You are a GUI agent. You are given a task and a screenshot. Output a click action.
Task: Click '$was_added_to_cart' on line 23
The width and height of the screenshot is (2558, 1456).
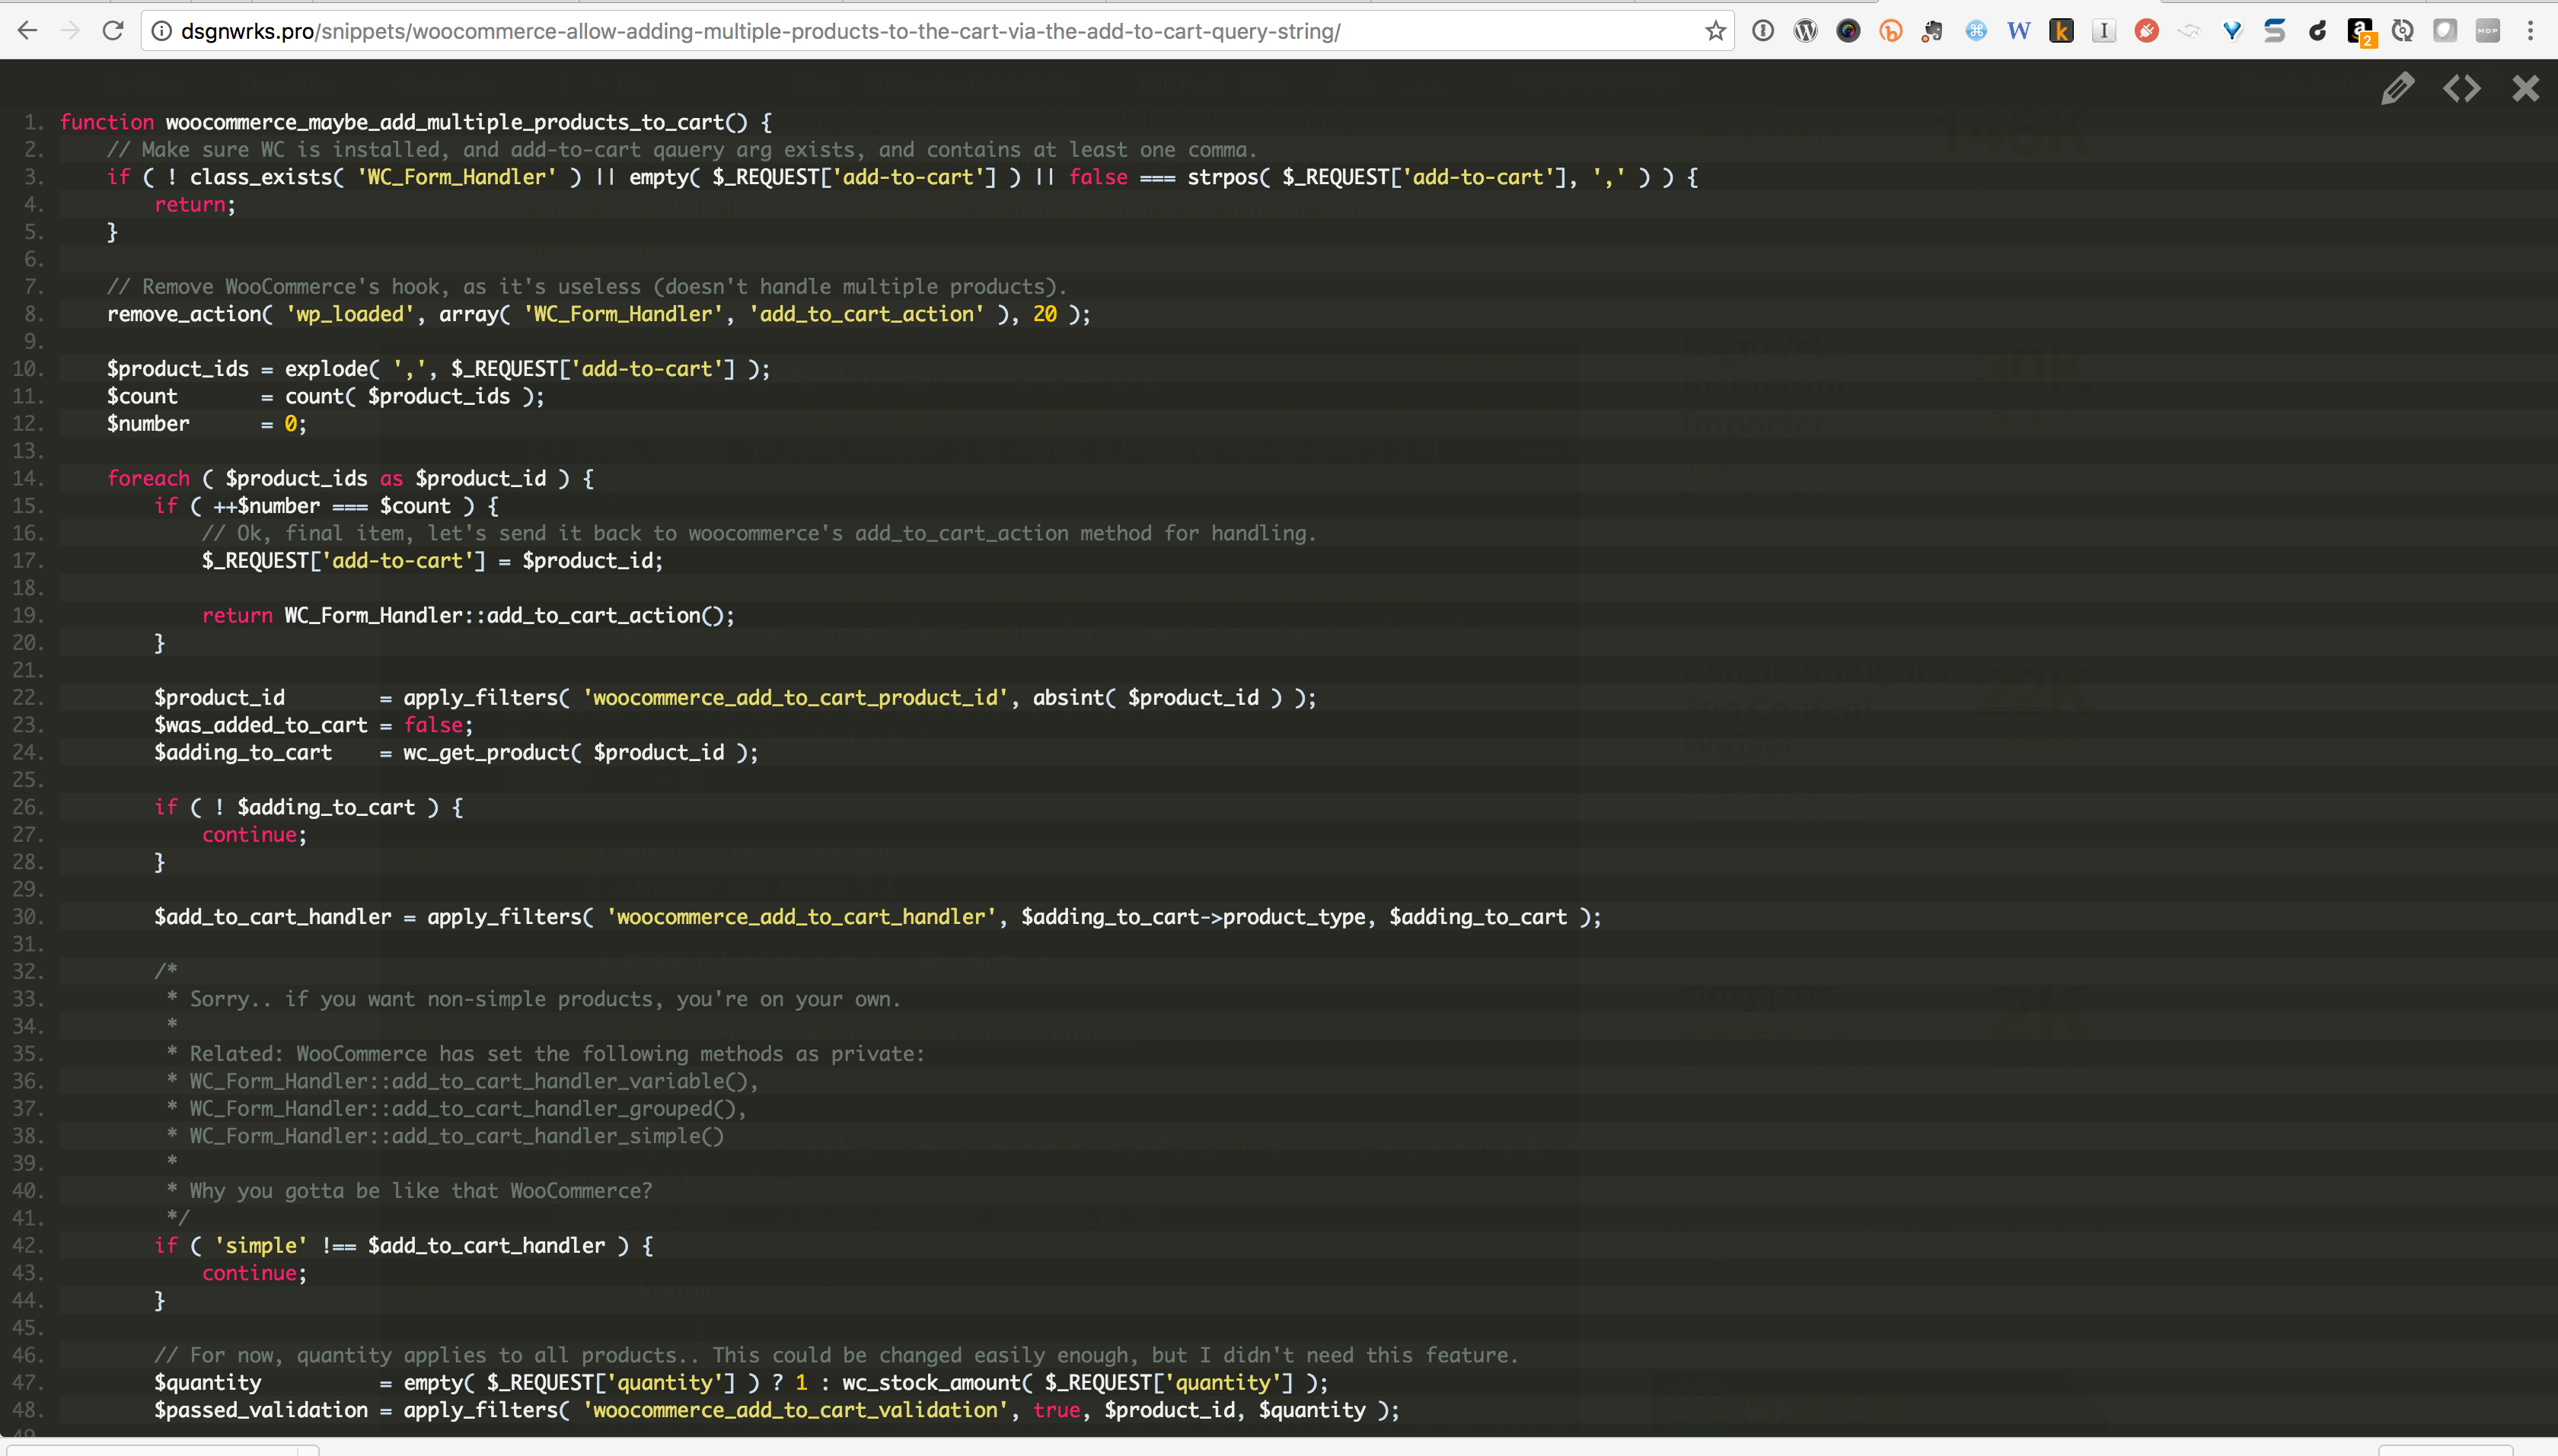261,725
